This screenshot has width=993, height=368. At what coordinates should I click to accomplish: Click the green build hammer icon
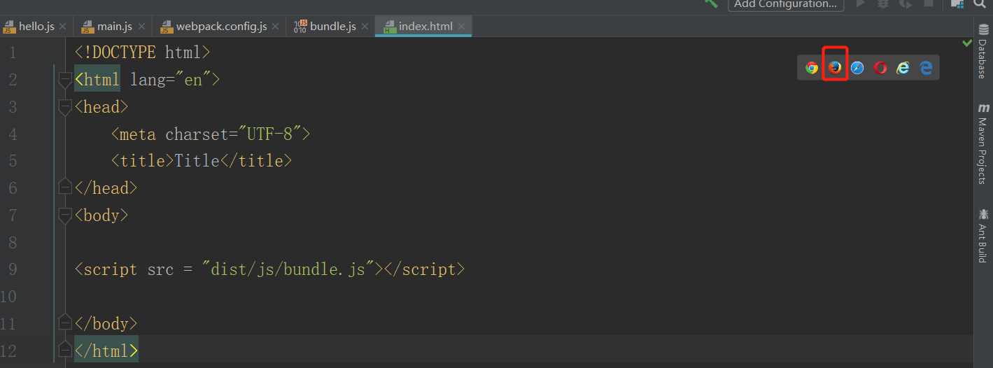point(711,3)
